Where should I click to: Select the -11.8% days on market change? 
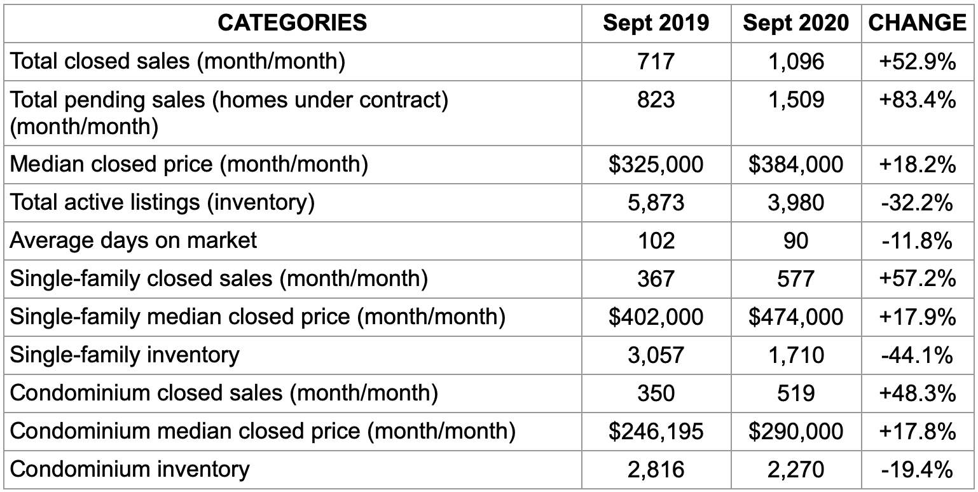pyautogui.click(x=917, y=241)
